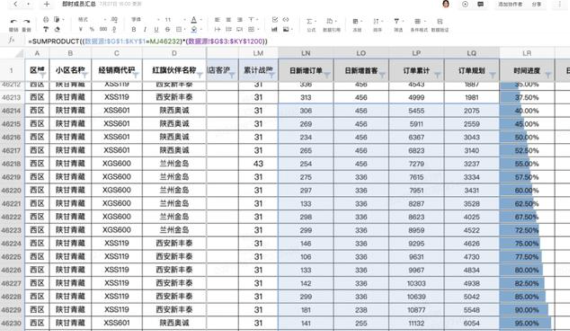Decrease decimal places
The height and width of the screenshot is (331, 570).
pos(114,30)
